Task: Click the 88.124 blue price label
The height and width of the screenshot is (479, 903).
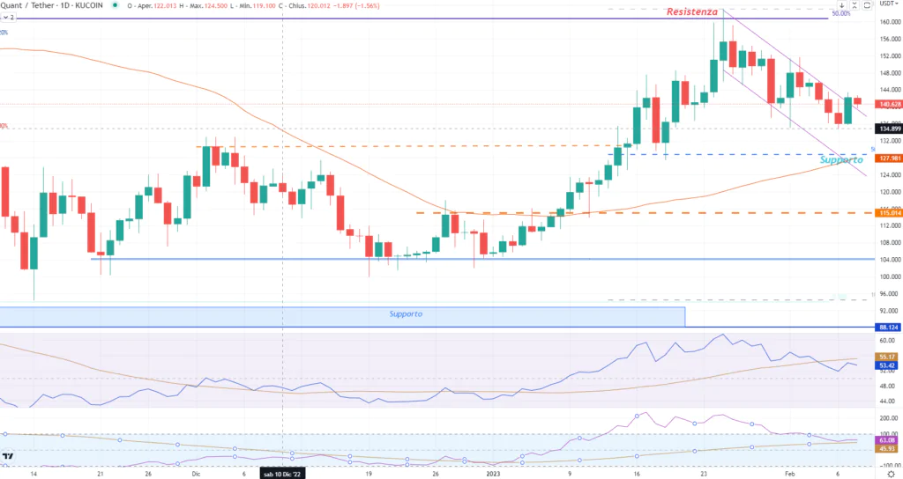Action: pyautogui.click(x=889, y=328)
